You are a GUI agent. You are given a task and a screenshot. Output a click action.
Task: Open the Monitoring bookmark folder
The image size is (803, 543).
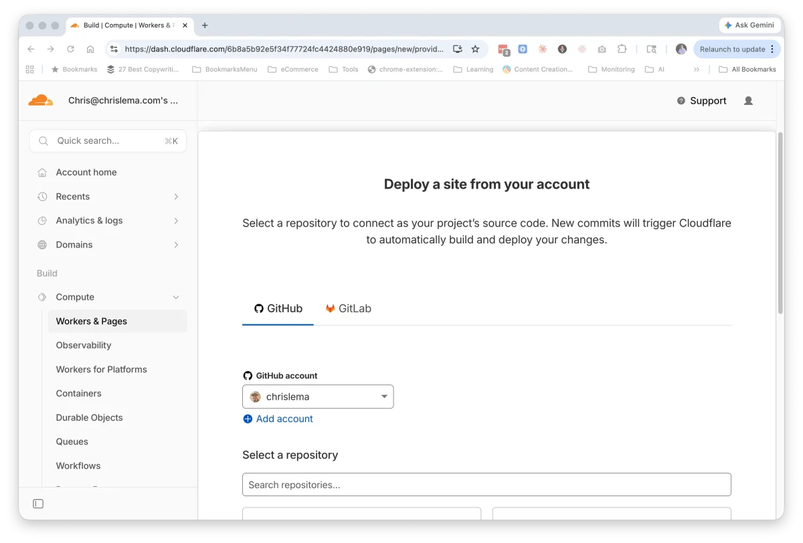coord(611,69)
